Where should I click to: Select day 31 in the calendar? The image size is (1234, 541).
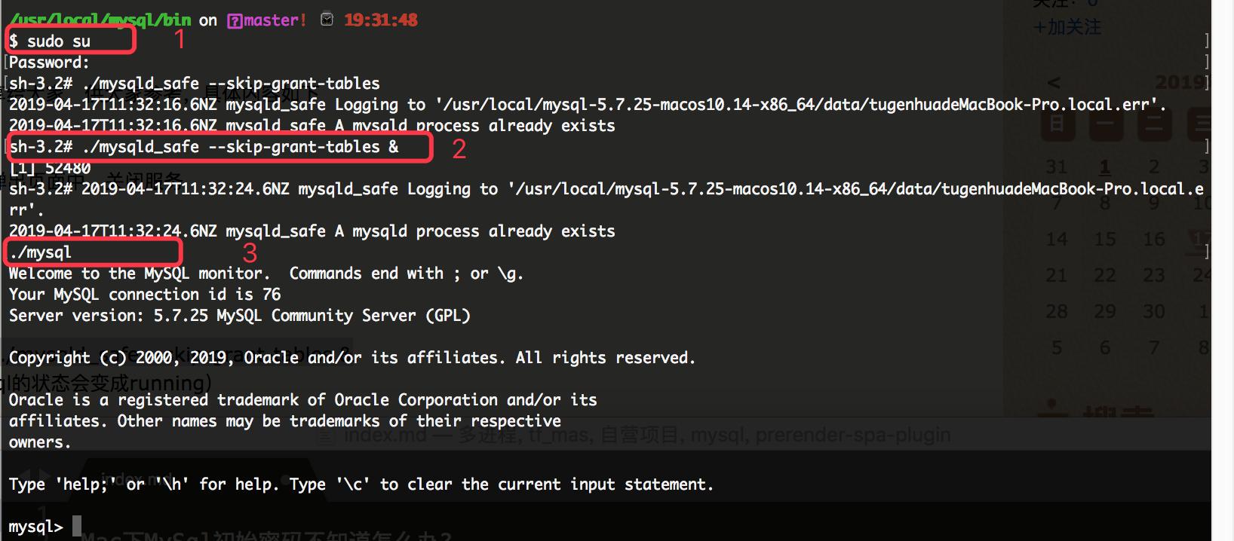[1057, 167]
